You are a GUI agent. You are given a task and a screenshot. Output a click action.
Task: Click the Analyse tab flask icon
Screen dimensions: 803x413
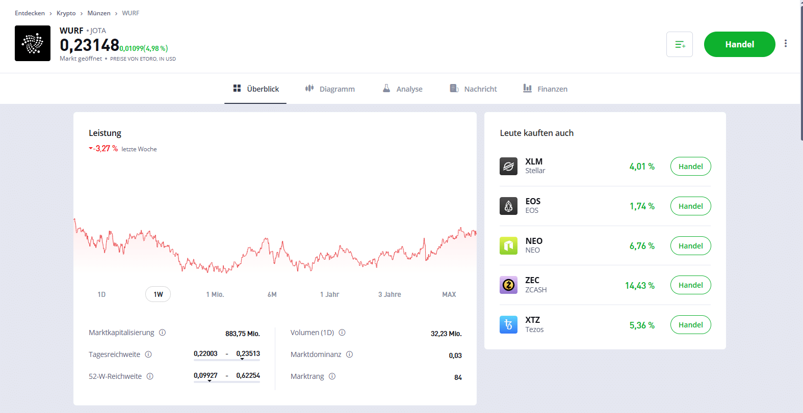(386, 88)
